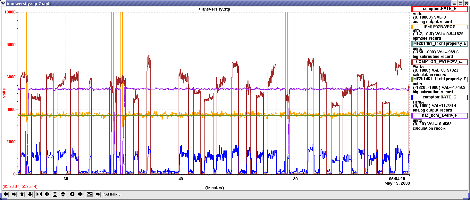Expand the vertical axis with up/down triangles icon
470x200 pixels.
(63, 194)
